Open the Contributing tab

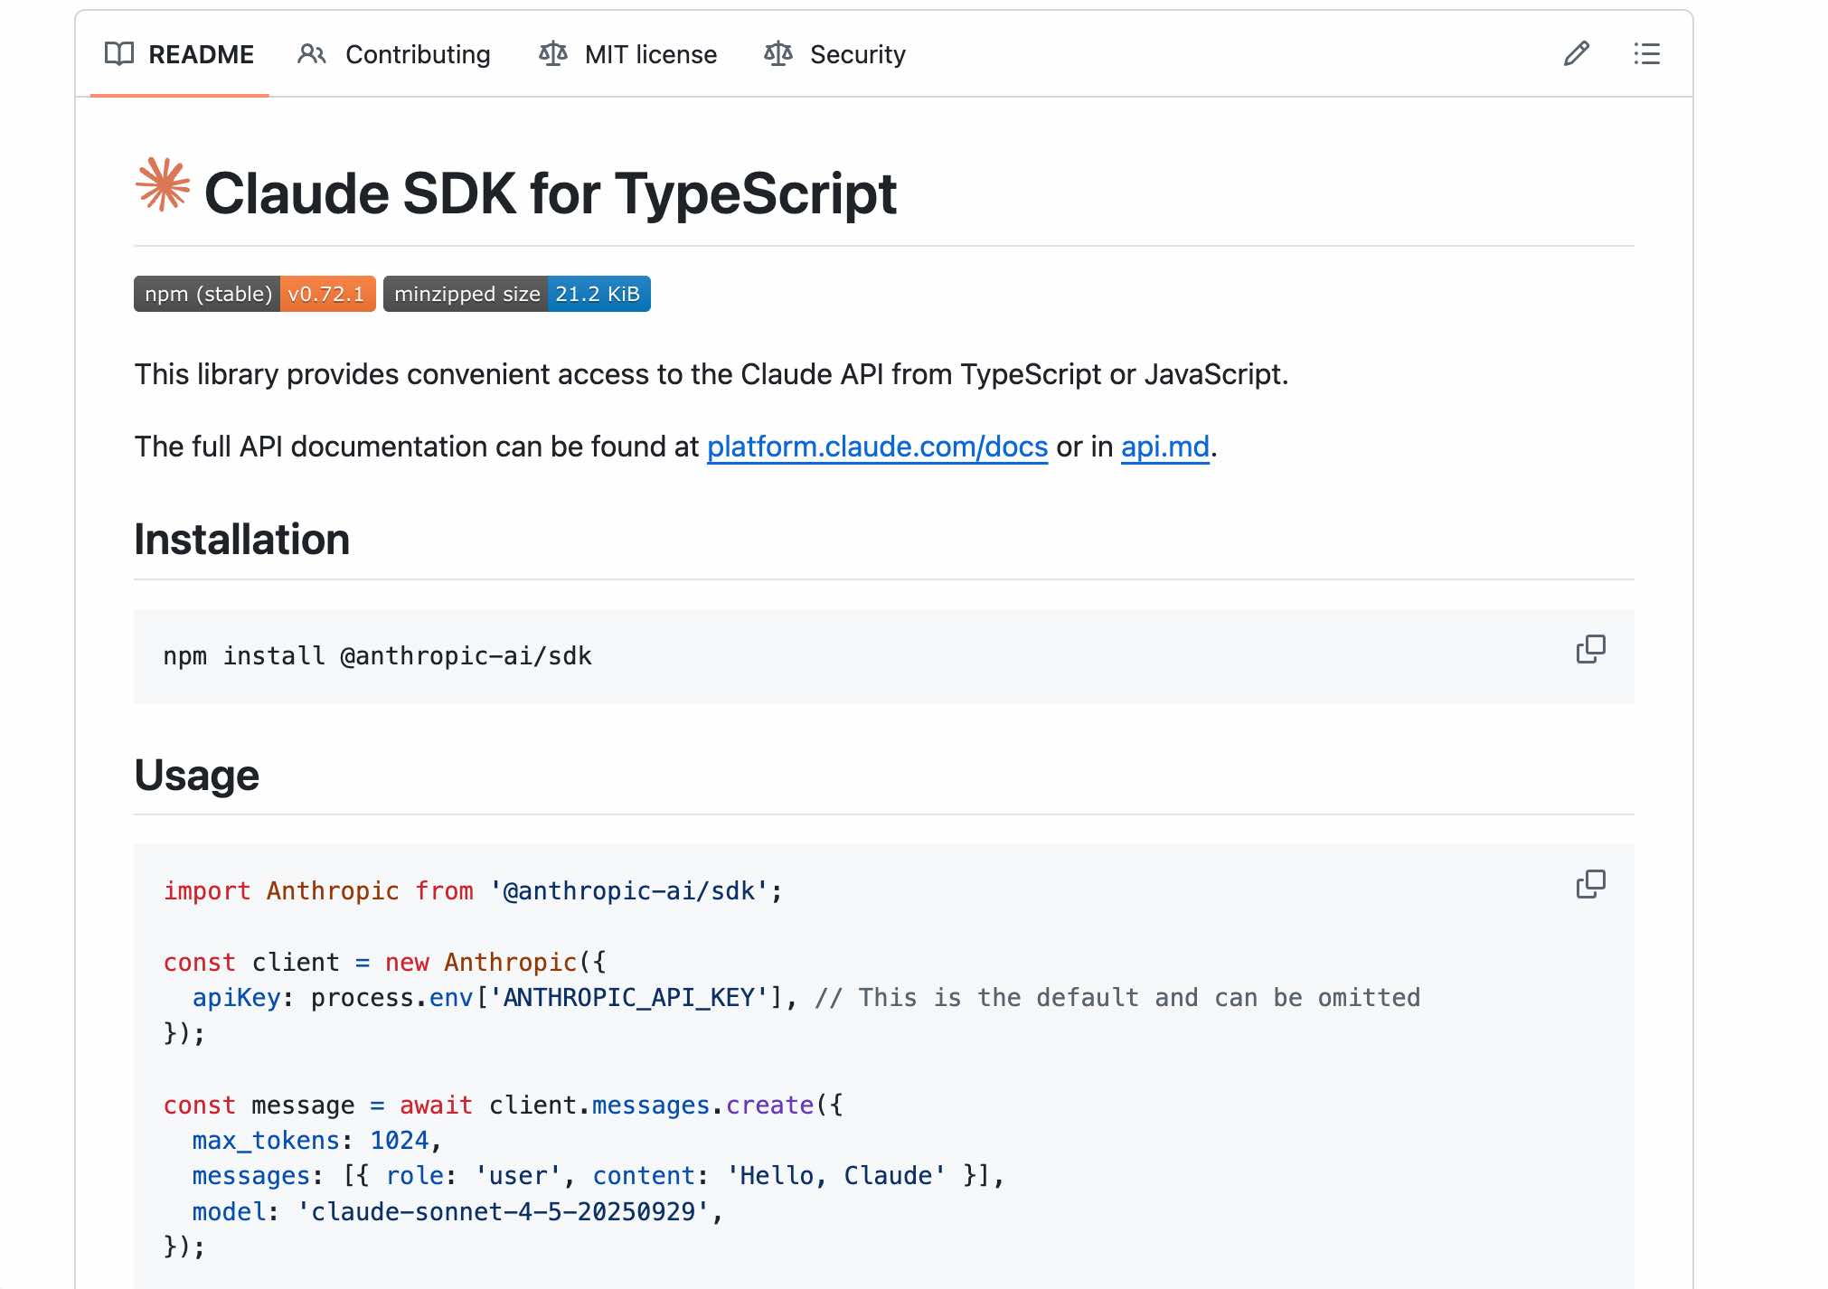pyautogui.click(x=418, y=54)
